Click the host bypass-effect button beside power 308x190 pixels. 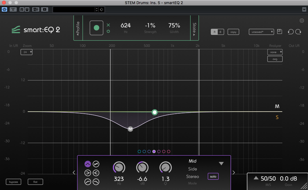[x=13, y=10]
